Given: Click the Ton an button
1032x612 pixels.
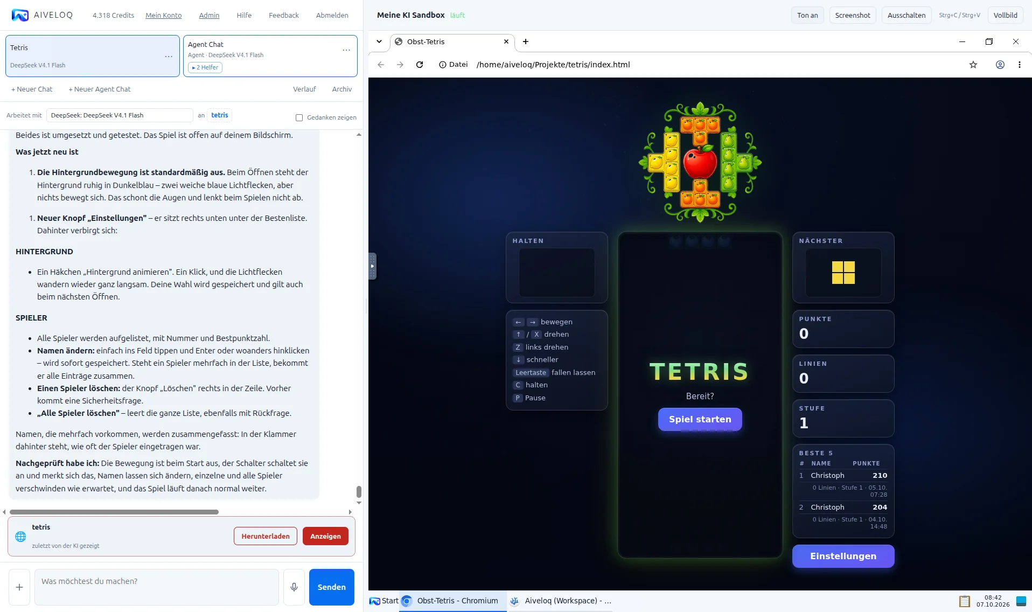Looking at the screenshot, I should point(807,15).
